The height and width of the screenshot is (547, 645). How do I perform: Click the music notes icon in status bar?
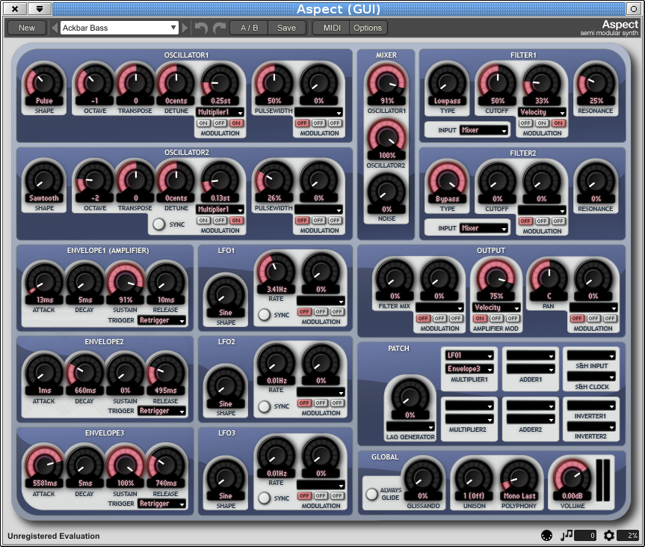pos(567,535)
